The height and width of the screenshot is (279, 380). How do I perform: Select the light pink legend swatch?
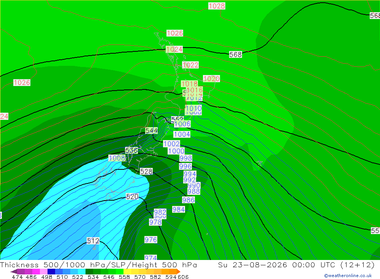click(x=44, y=271)
